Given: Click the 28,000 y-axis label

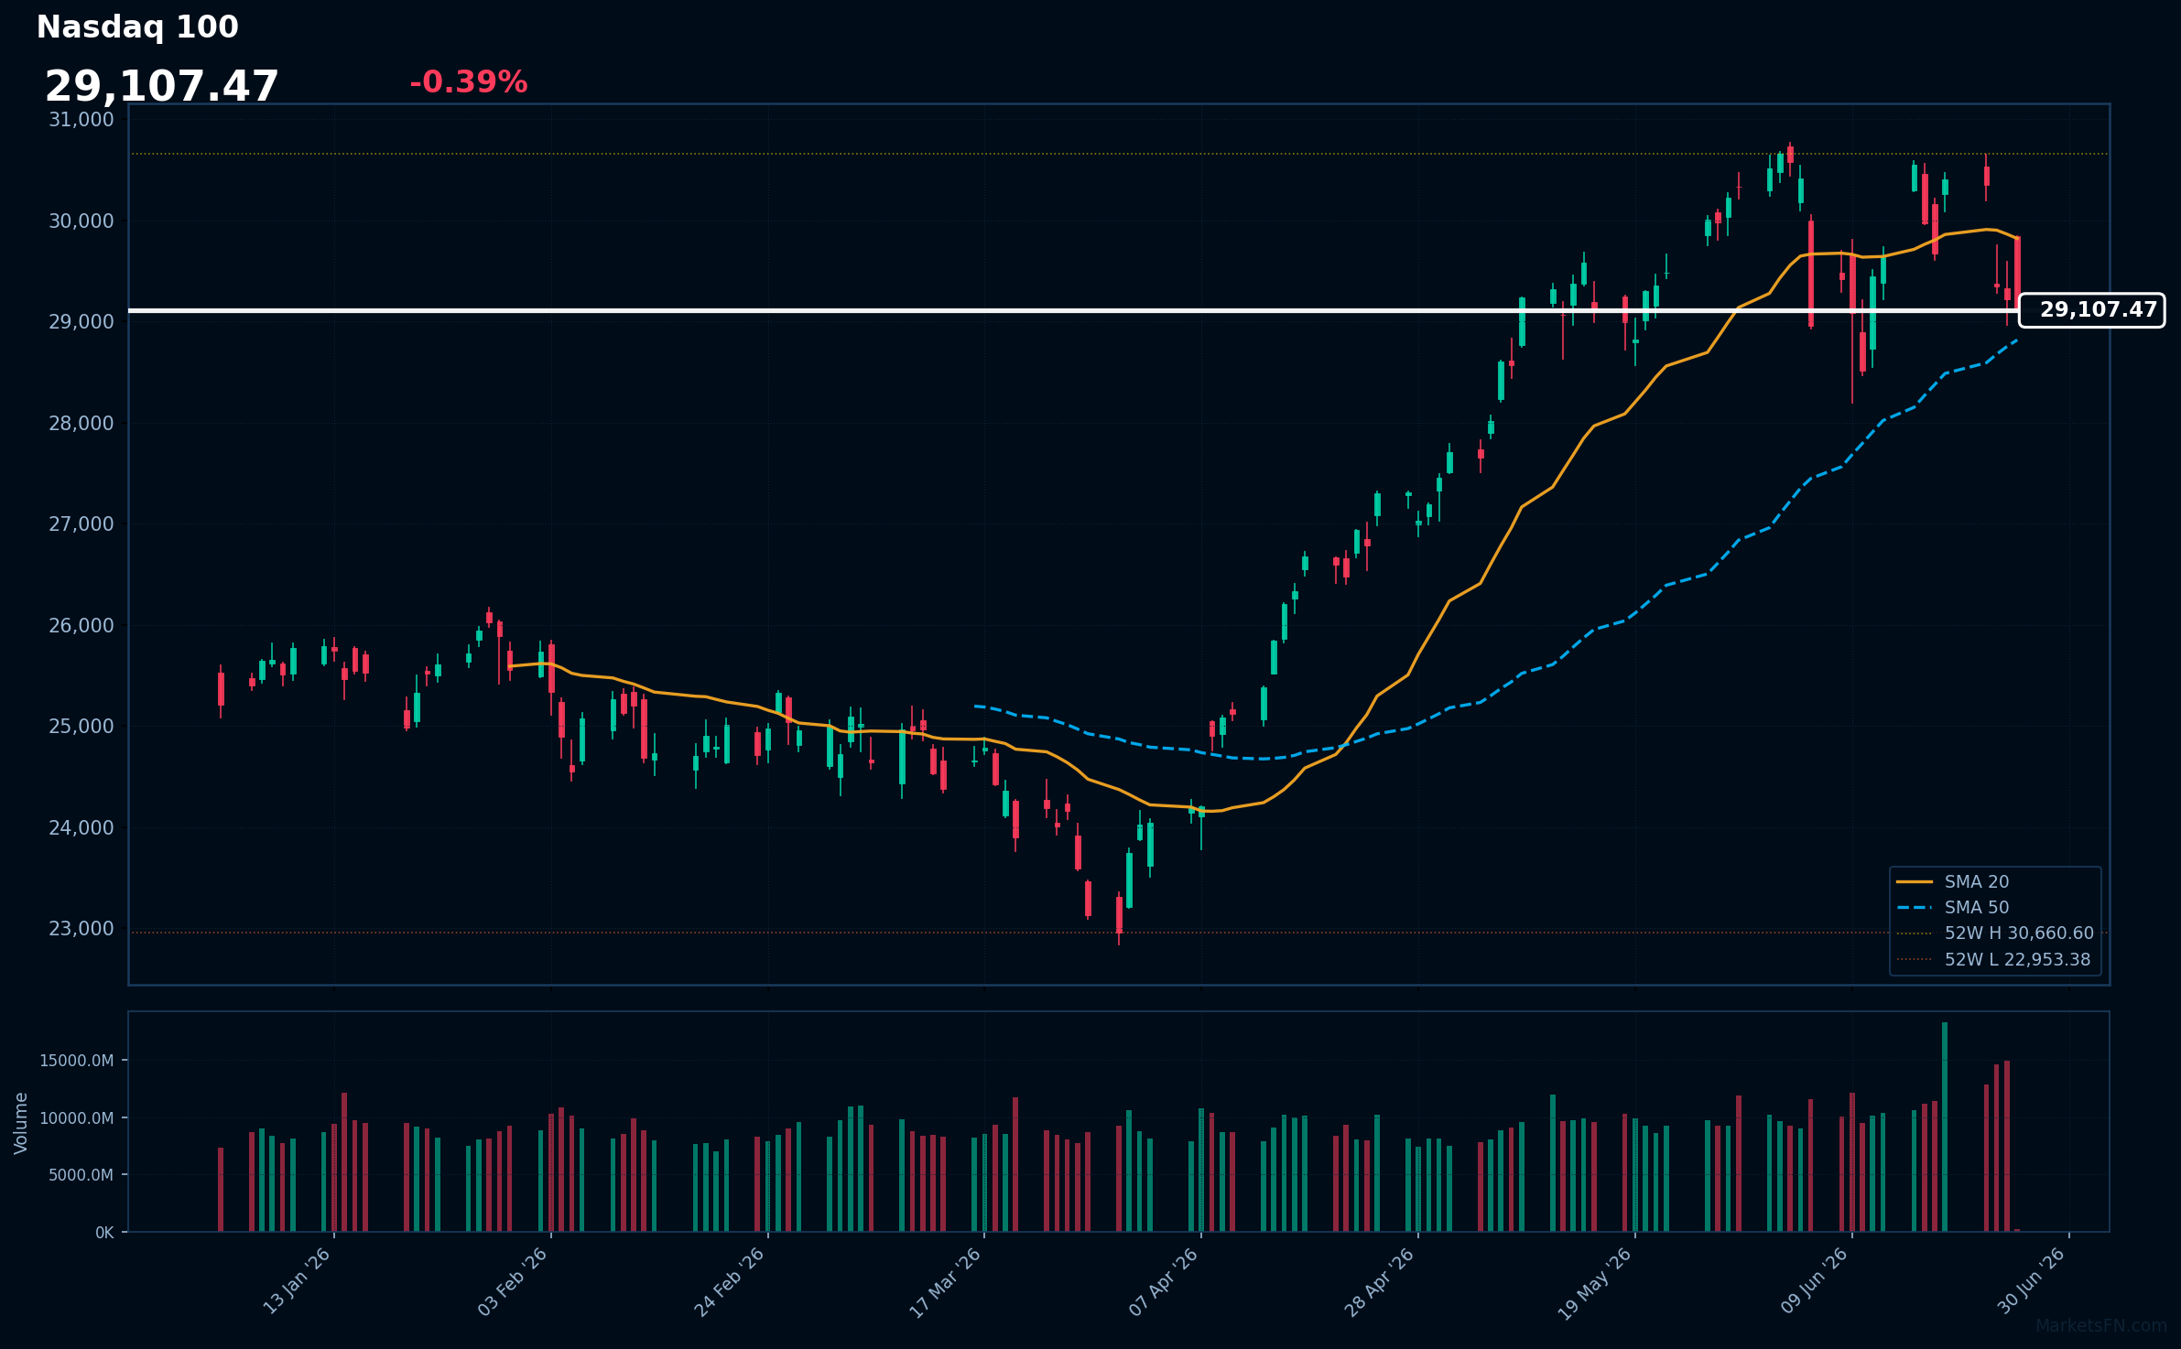Looking at the screenshot, I should click(81, 423).
